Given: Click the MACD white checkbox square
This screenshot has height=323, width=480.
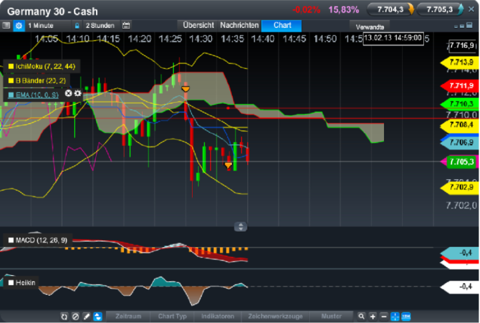Looking at the screenshot, I should point(11,240).
